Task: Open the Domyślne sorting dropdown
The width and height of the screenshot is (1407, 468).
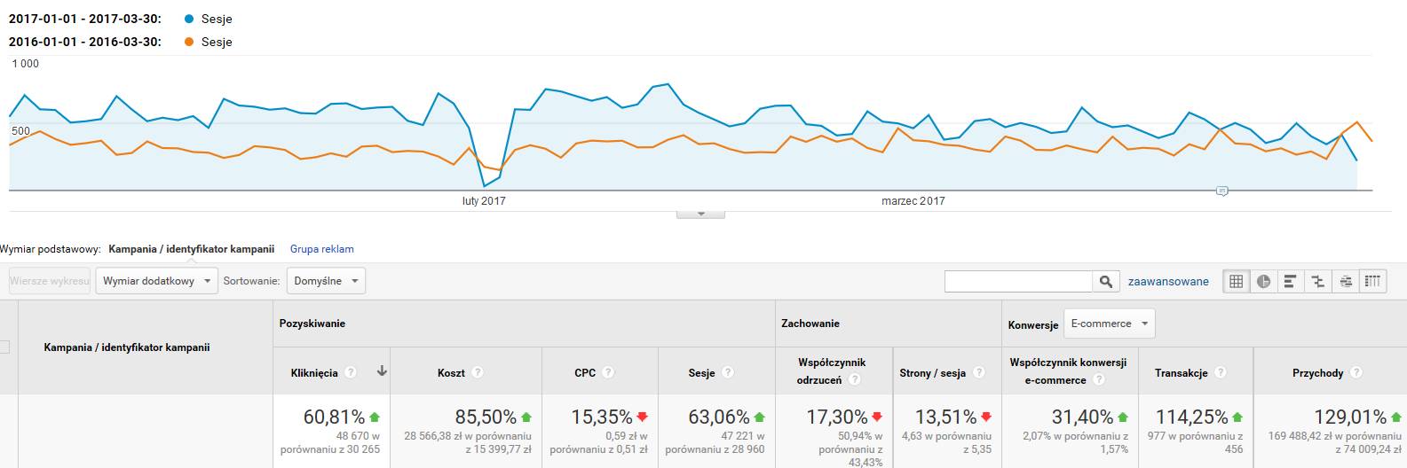Action: (x=326, y=282)
